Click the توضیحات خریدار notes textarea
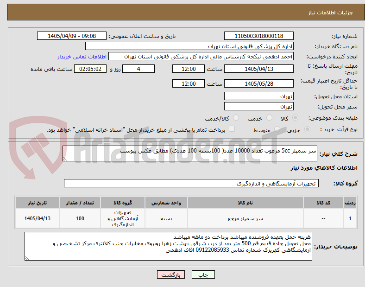Viewport: 365px width, 287px height. [168, 246]
